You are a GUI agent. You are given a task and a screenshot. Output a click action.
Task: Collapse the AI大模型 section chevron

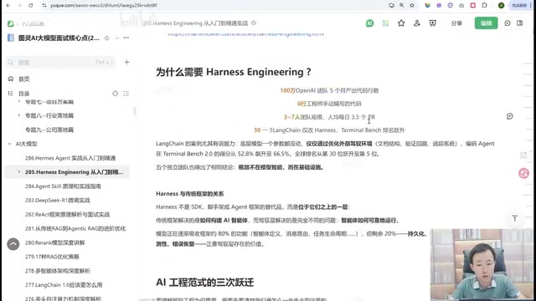tap(9, 144)
